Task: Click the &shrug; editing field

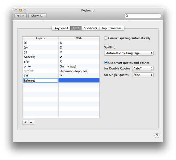Action: [40, 80]
